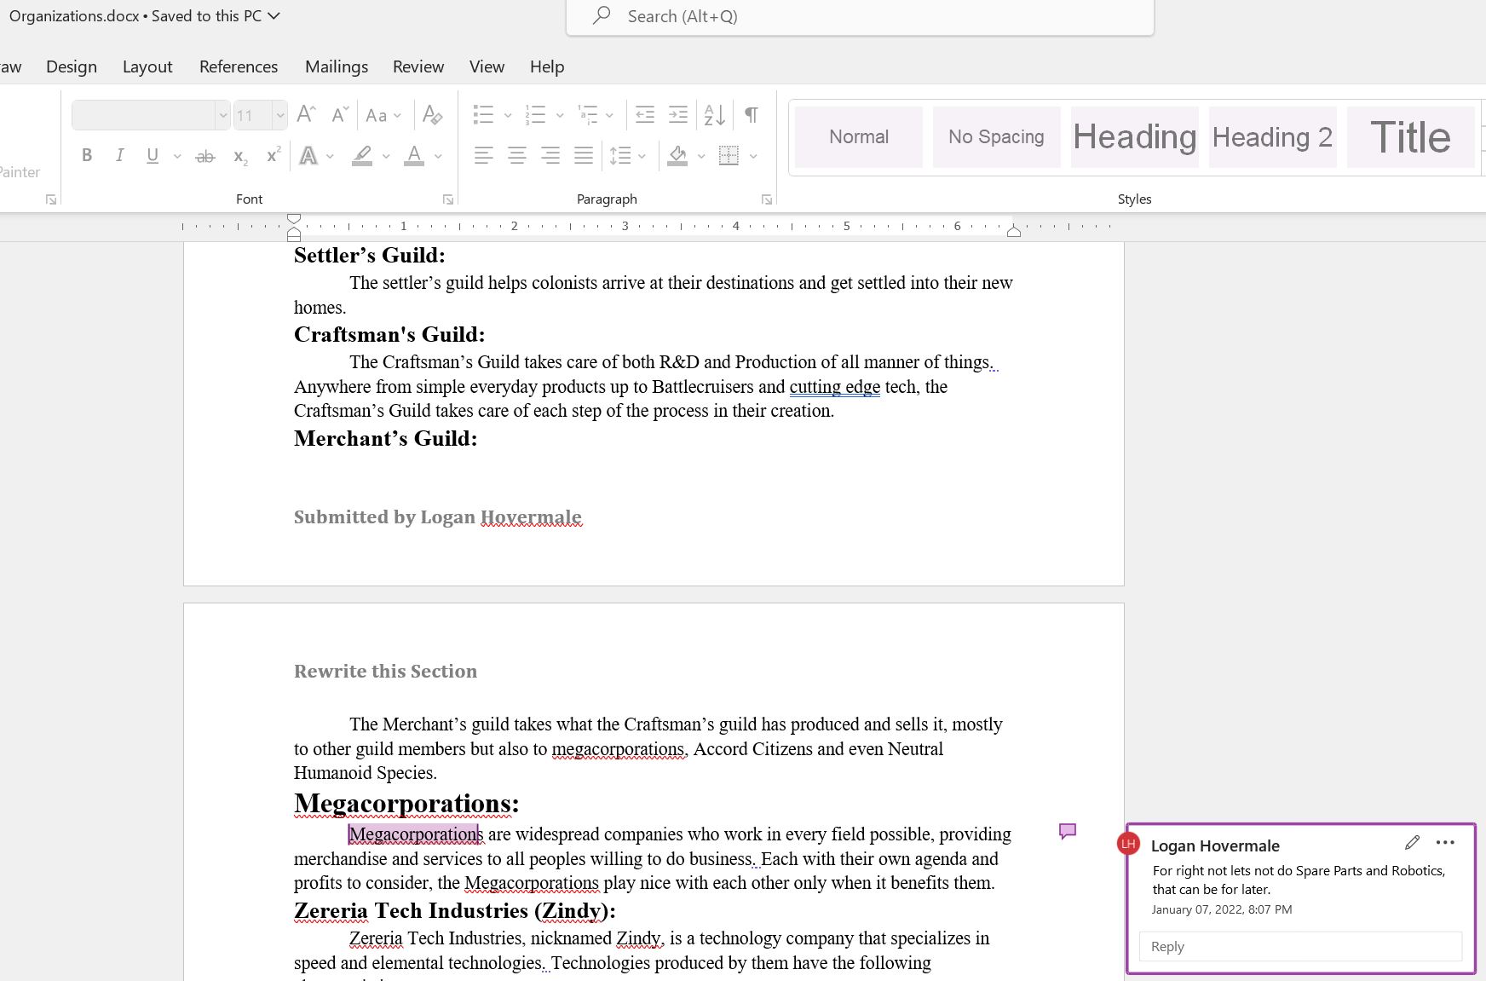Click the Sort paragraph icon

pos(714,115)
